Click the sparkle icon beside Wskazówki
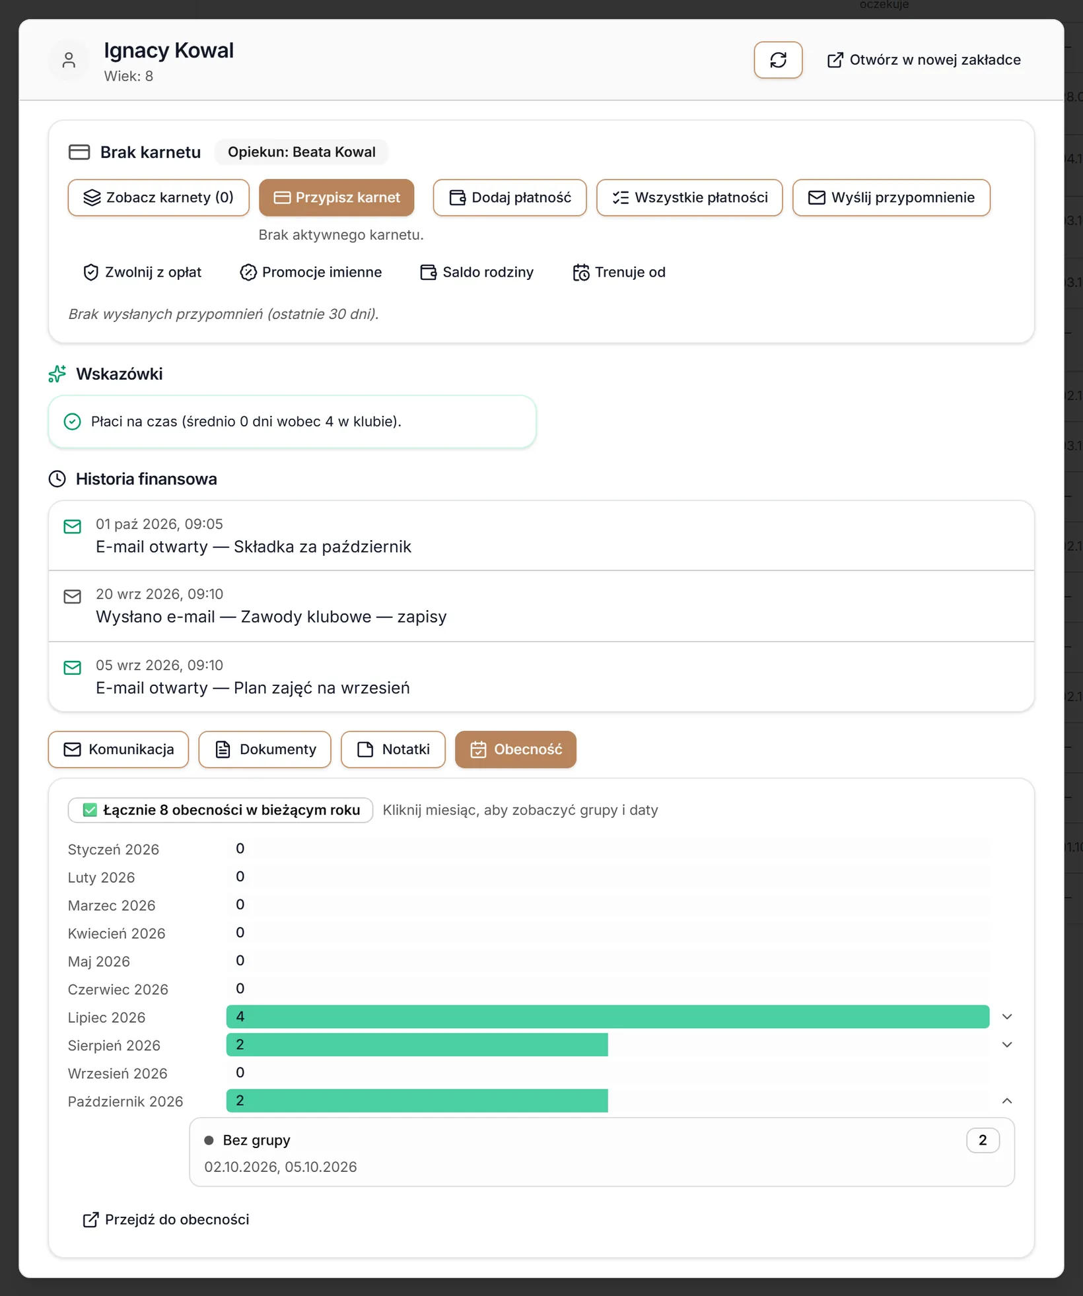This screenshot has width=1083, height=1296. point(57,374)
